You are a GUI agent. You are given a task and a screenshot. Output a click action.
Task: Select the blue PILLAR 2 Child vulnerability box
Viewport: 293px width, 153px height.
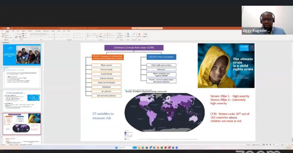(161, 57)
